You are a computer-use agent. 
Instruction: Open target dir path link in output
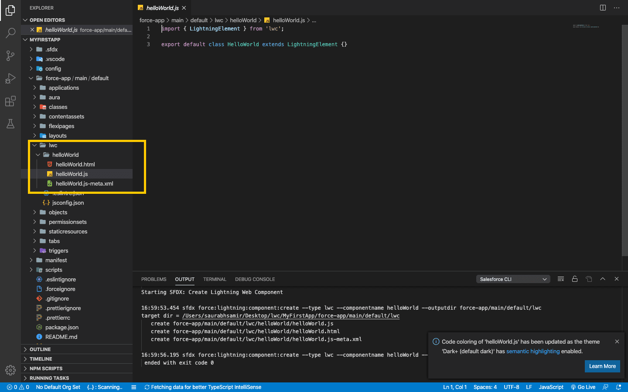pos(291,316)
